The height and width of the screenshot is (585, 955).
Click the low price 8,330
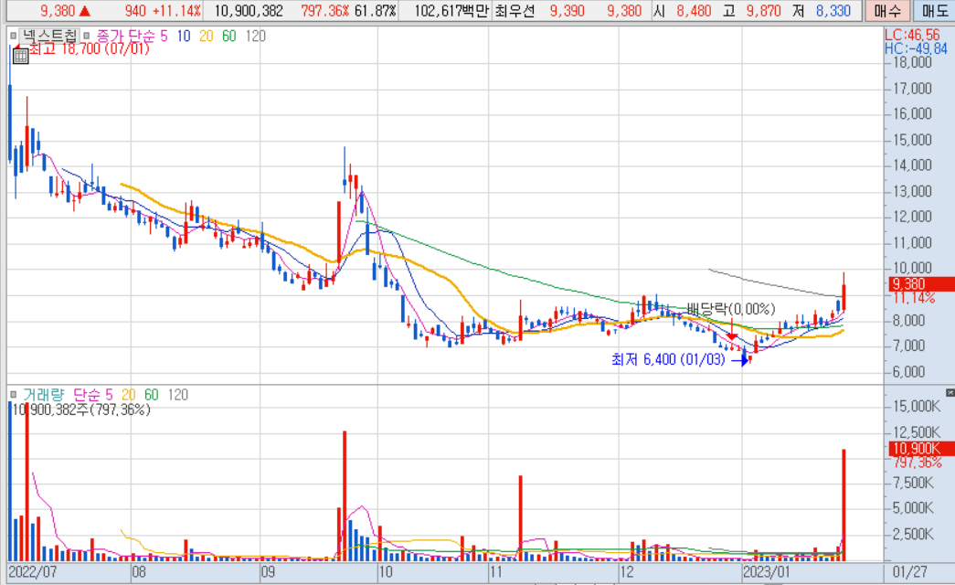(833, 11)
